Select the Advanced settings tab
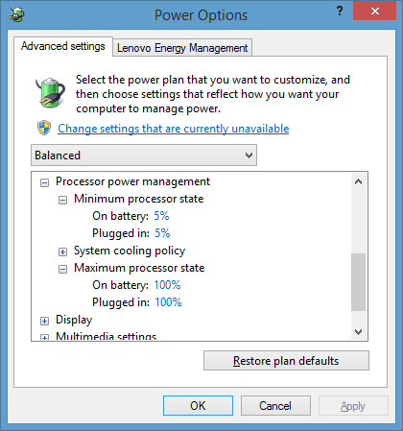Screen dimensions: 403x431 point(63,46)
